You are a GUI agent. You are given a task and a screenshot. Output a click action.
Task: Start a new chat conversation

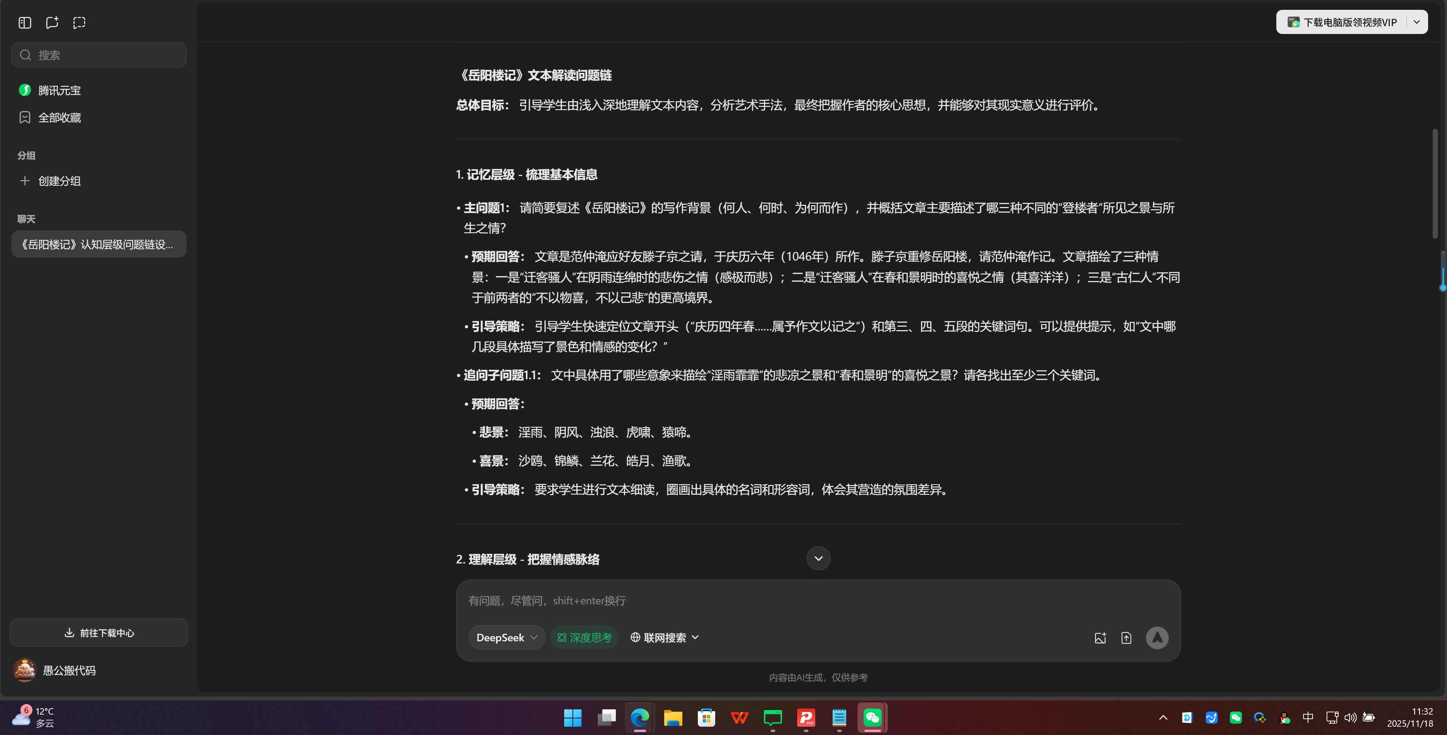(52, 23)
